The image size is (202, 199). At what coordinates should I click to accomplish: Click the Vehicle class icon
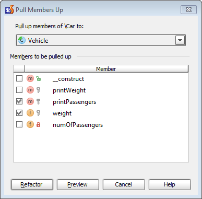click(22, 40)
